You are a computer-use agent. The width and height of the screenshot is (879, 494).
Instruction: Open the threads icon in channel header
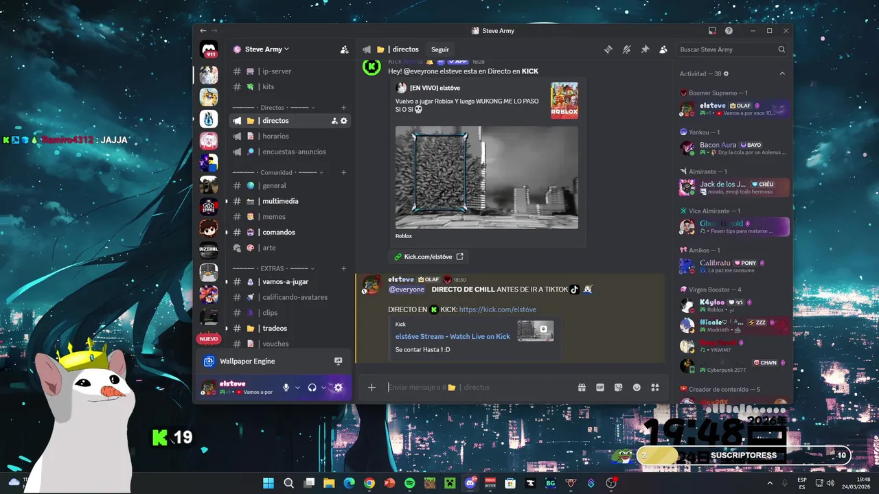click(x=608, y=49)
